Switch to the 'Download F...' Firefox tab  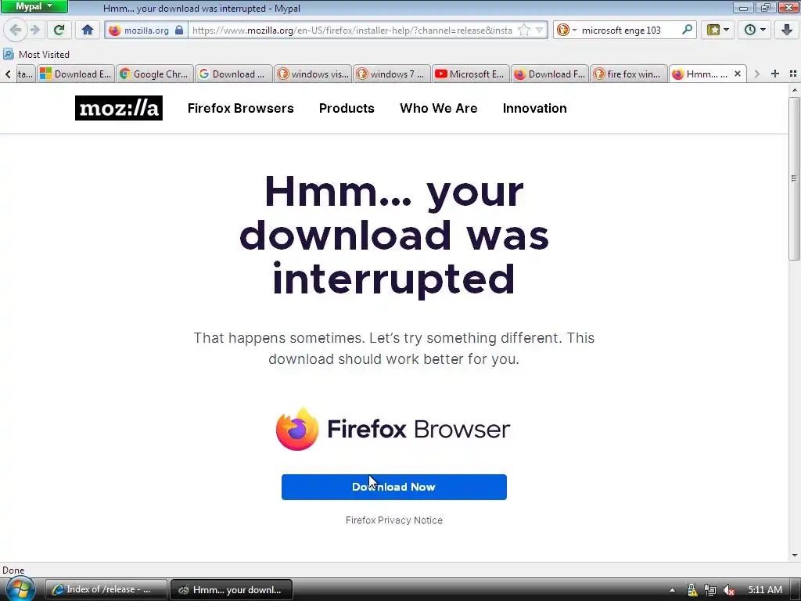(550, 74)
